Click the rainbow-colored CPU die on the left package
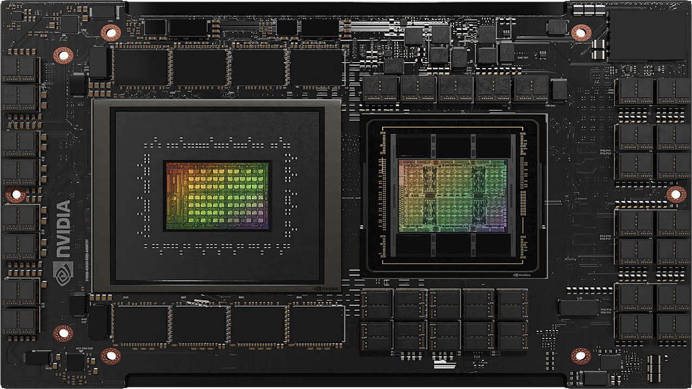Screen dimensions: 692x389 click(215, 194)
